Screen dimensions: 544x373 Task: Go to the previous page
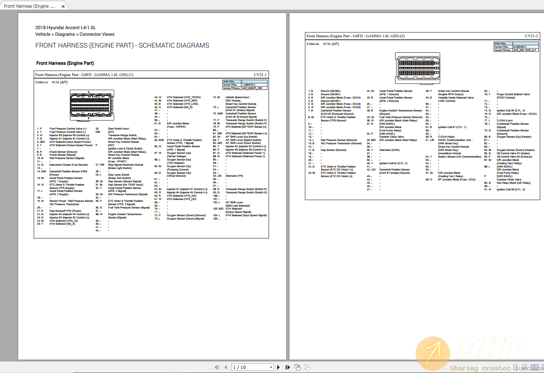click(x=225, y=367)
